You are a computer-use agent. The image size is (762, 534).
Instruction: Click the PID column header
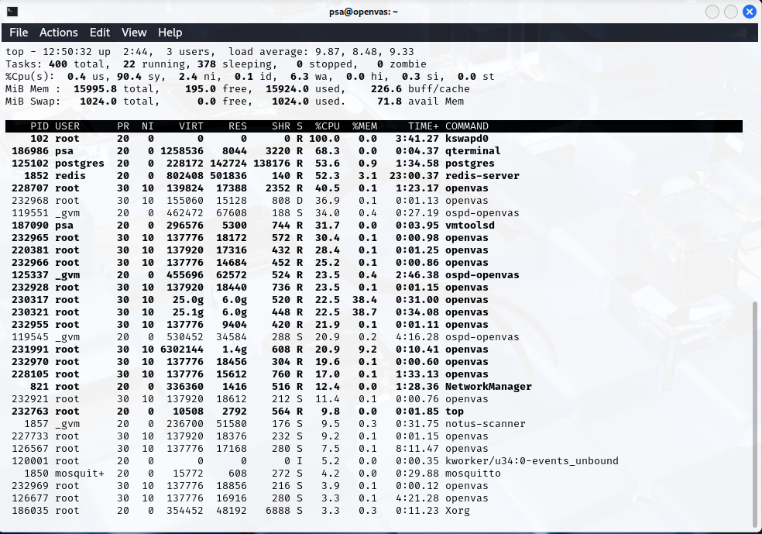click(39, 126)
